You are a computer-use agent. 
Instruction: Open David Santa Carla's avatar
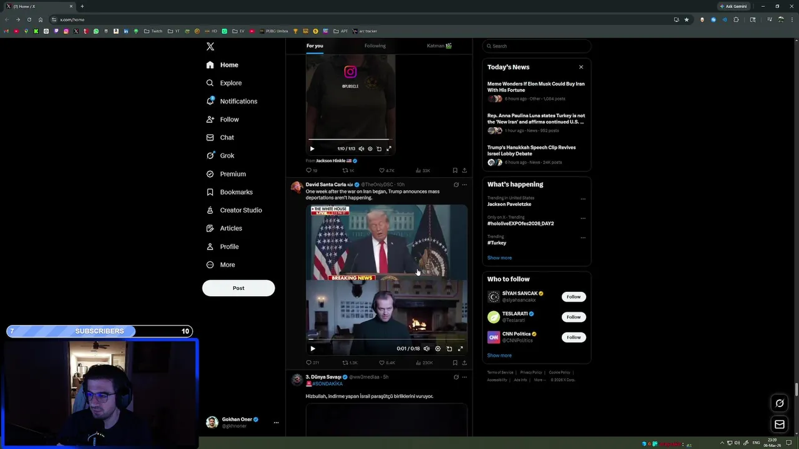297,187
